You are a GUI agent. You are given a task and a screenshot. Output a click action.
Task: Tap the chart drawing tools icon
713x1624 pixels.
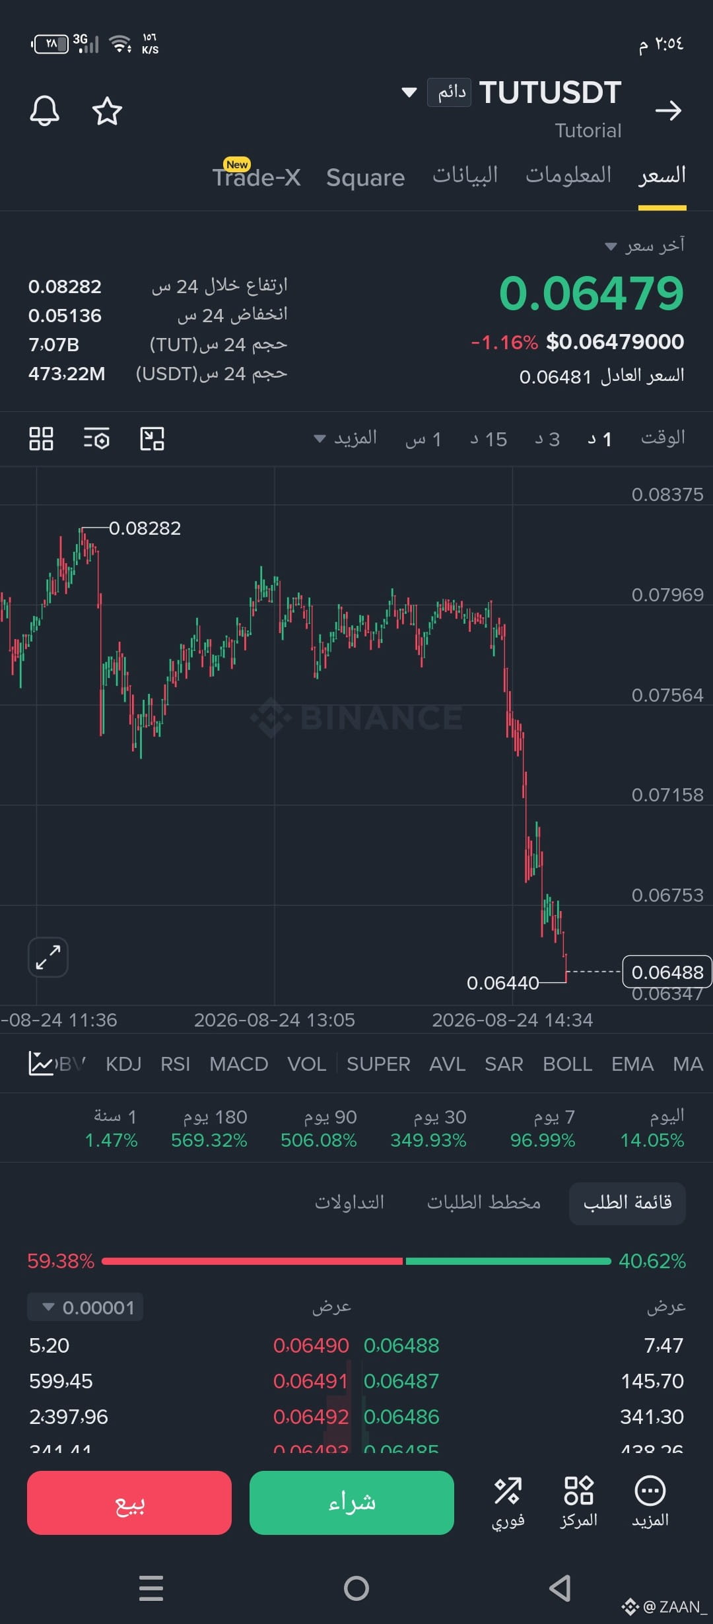[x=153, y=438]
